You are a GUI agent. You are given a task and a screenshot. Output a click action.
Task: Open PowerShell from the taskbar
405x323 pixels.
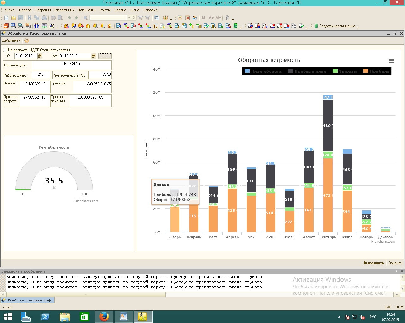[45, 316]
